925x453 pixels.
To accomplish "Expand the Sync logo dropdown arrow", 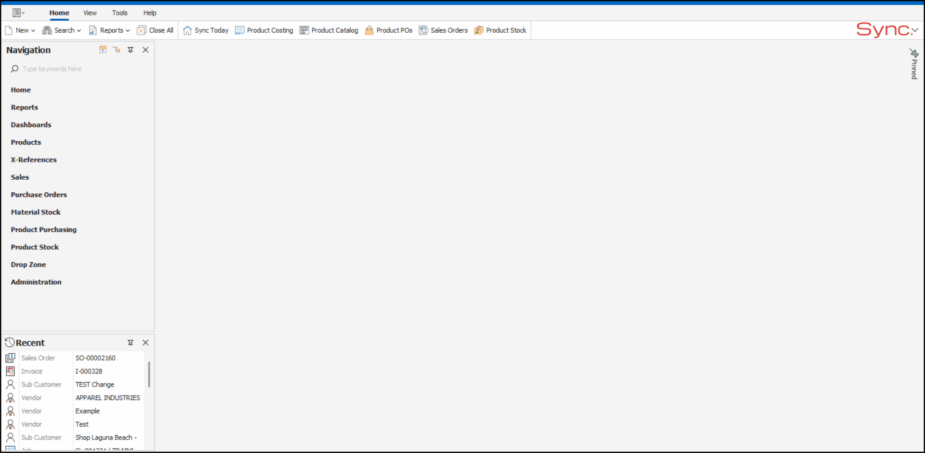I will point(915,30).
